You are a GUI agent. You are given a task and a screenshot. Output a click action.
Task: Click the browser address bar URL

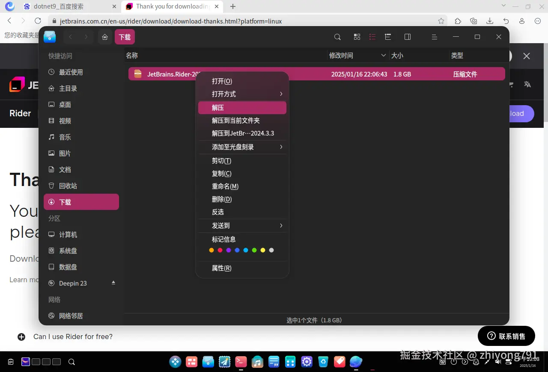point(171,21)
